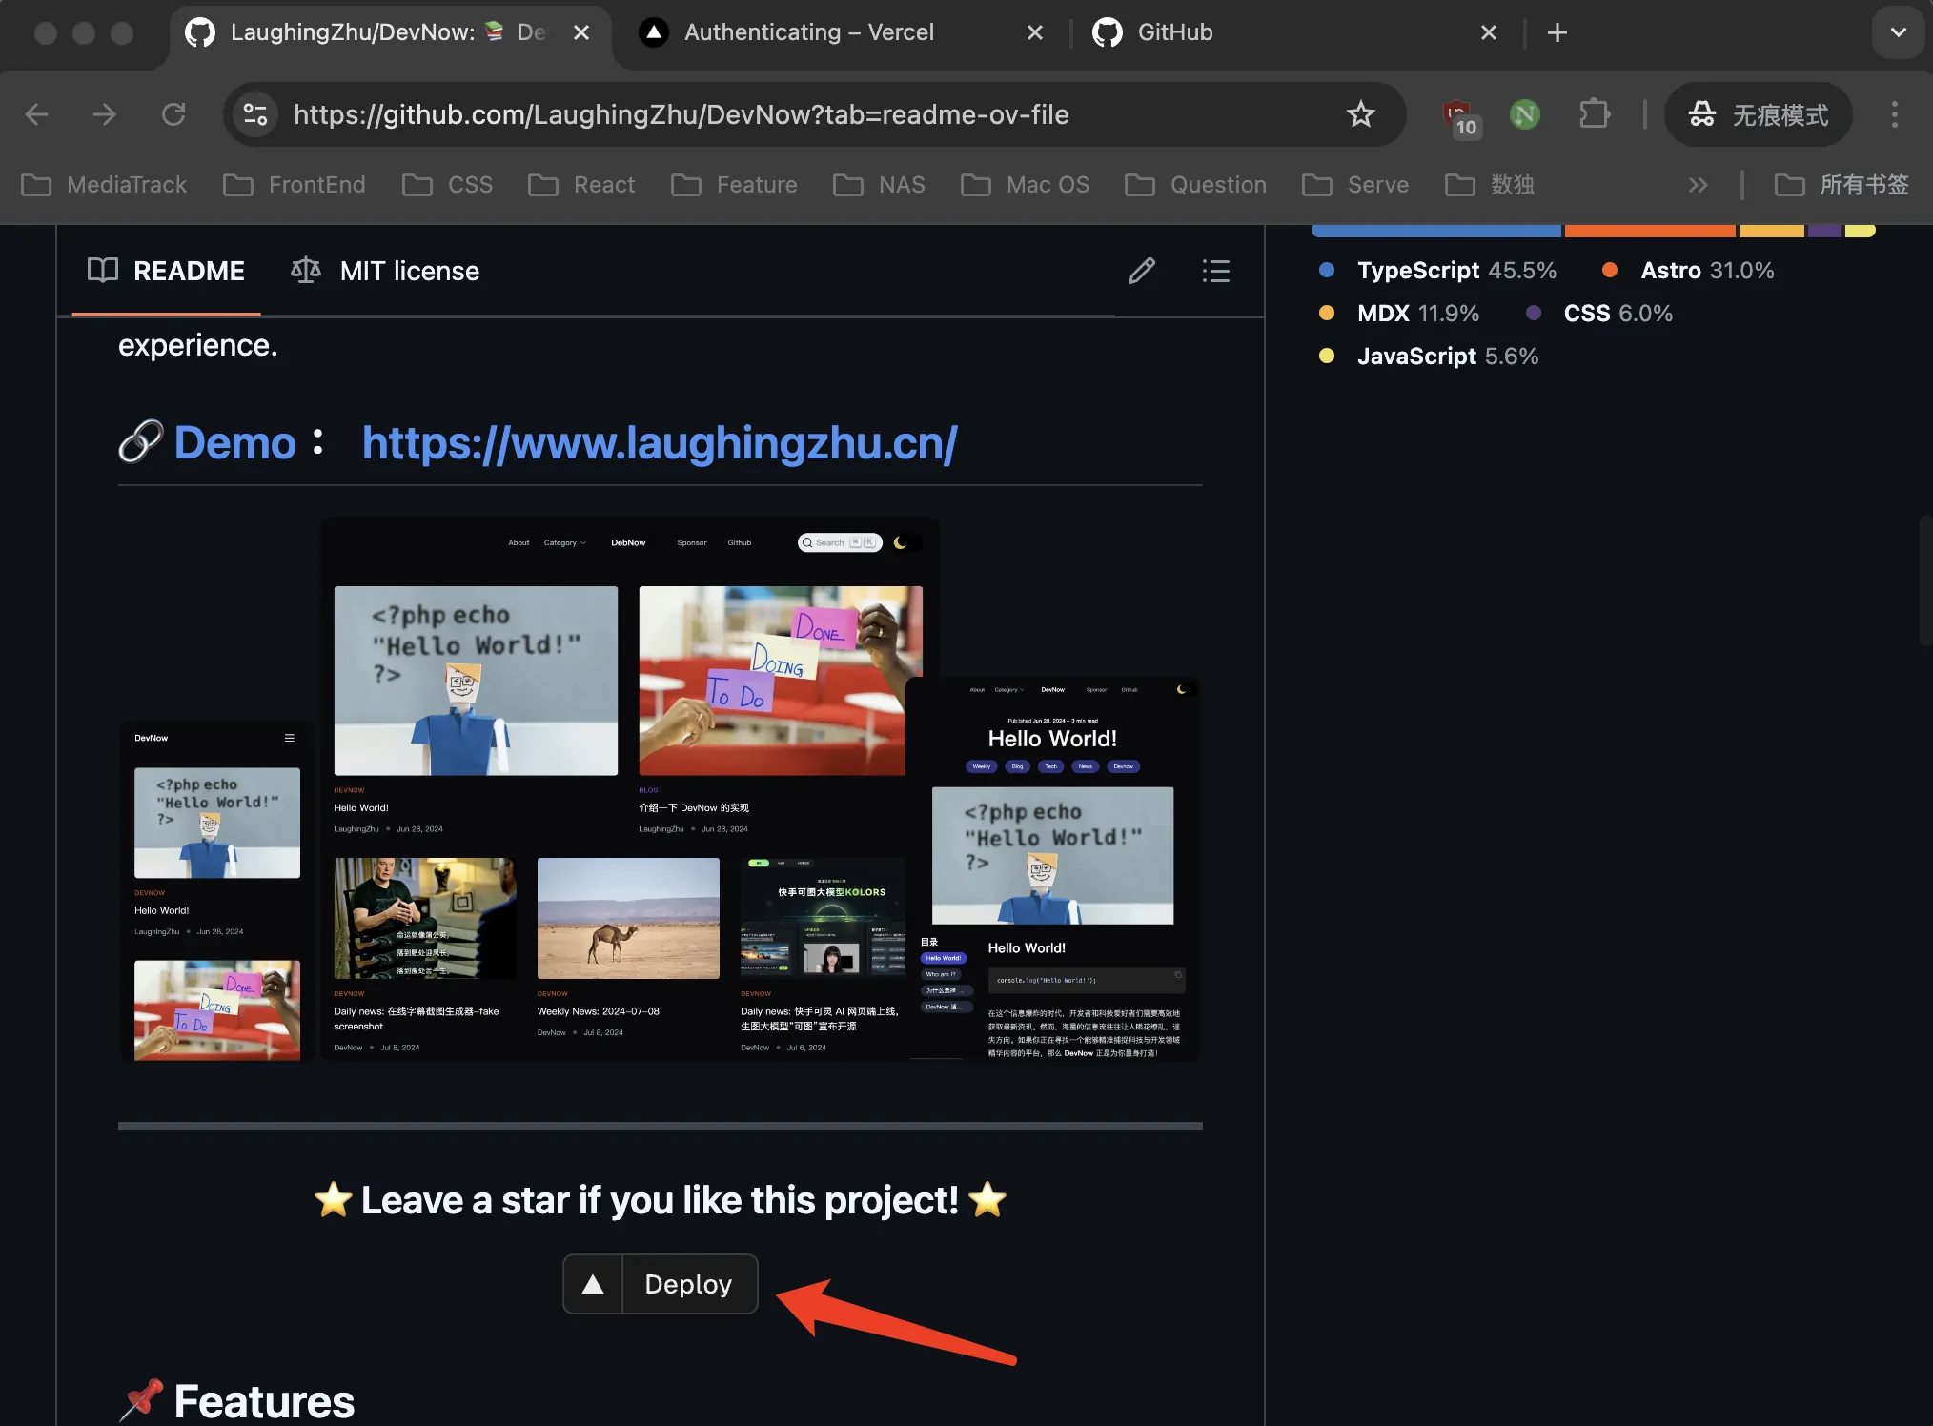Click the Deploy button
This screenshot has width=1933, height=1426.
661,1284
